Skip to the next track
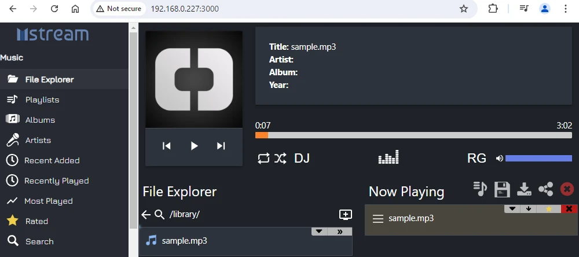This screenshot has width=579, height=257. point(221,146)
